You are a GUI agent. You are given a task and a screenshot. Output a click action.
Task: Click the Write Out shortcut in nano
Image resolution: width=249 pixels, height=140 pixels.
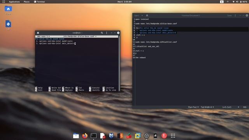55,88
